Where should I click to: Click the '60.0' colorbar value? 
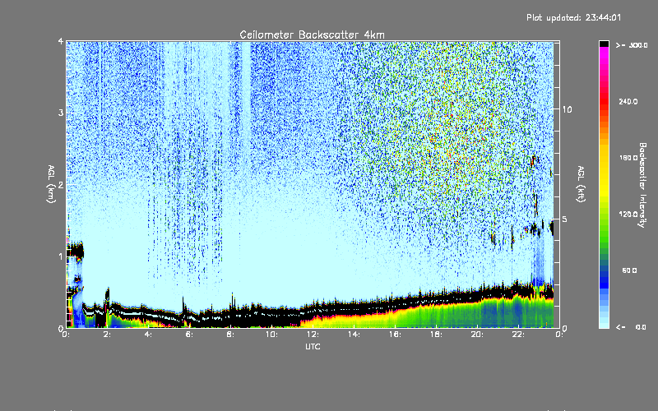click(x=629, y=270)
